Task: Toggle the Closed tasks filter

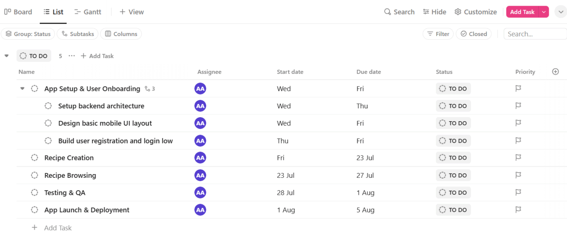Action: pos(473,34)
